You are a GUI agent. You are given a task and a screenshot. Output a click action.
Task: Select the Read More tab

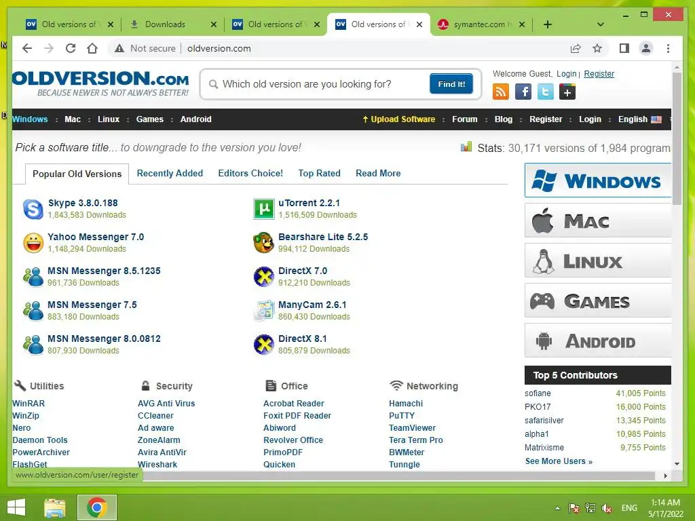[378, 173]
